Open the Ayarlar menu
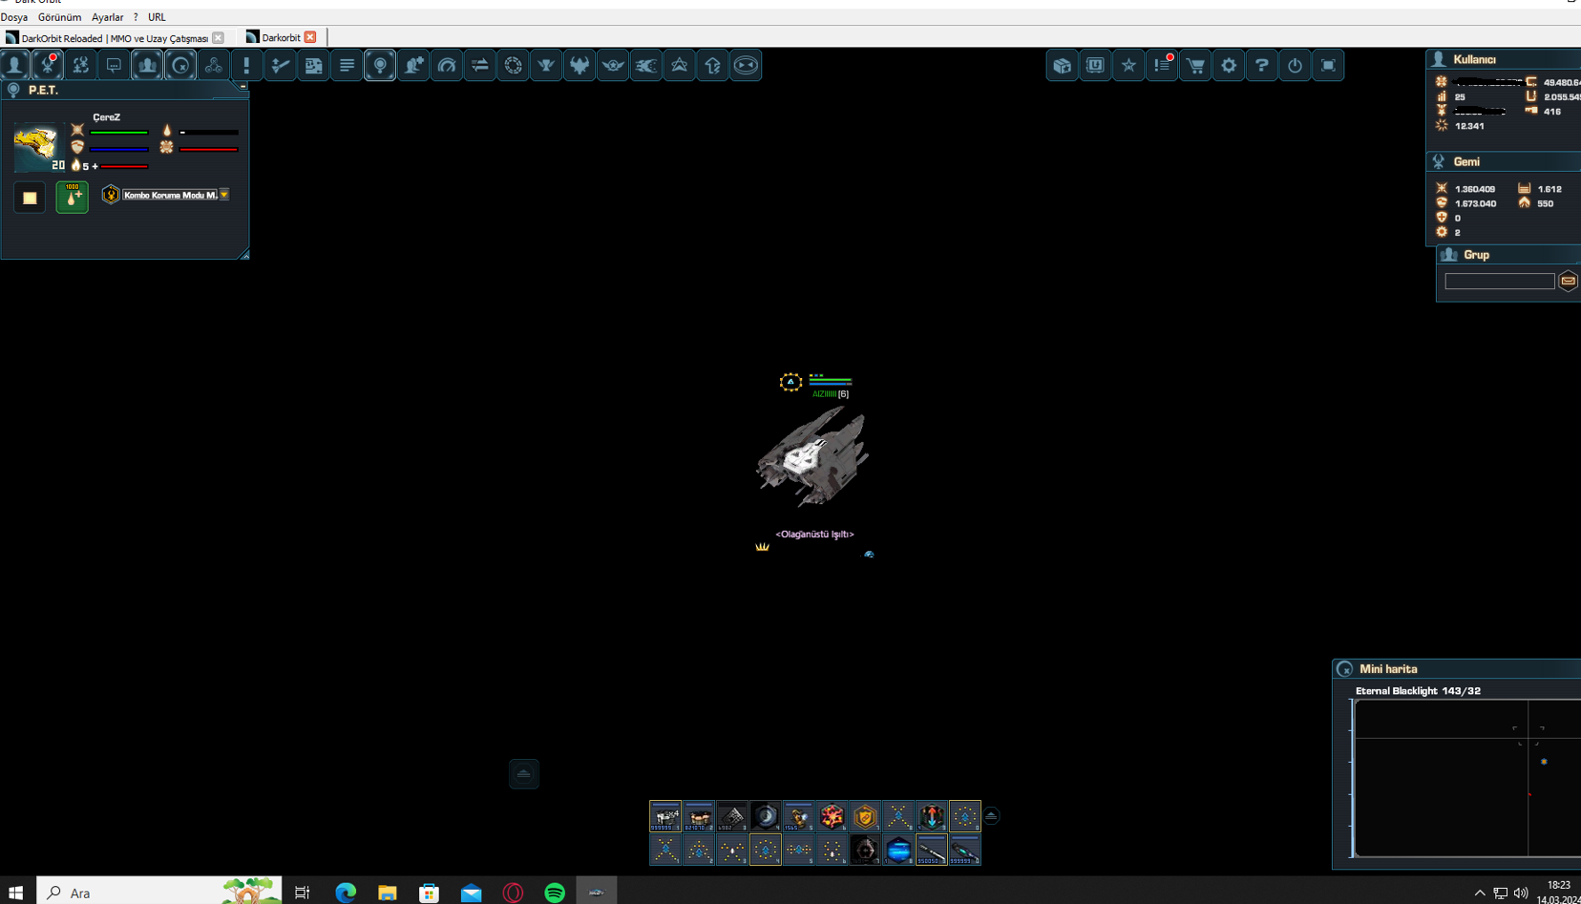This screenshot has width=1581, height=904. tap(107, 17)
